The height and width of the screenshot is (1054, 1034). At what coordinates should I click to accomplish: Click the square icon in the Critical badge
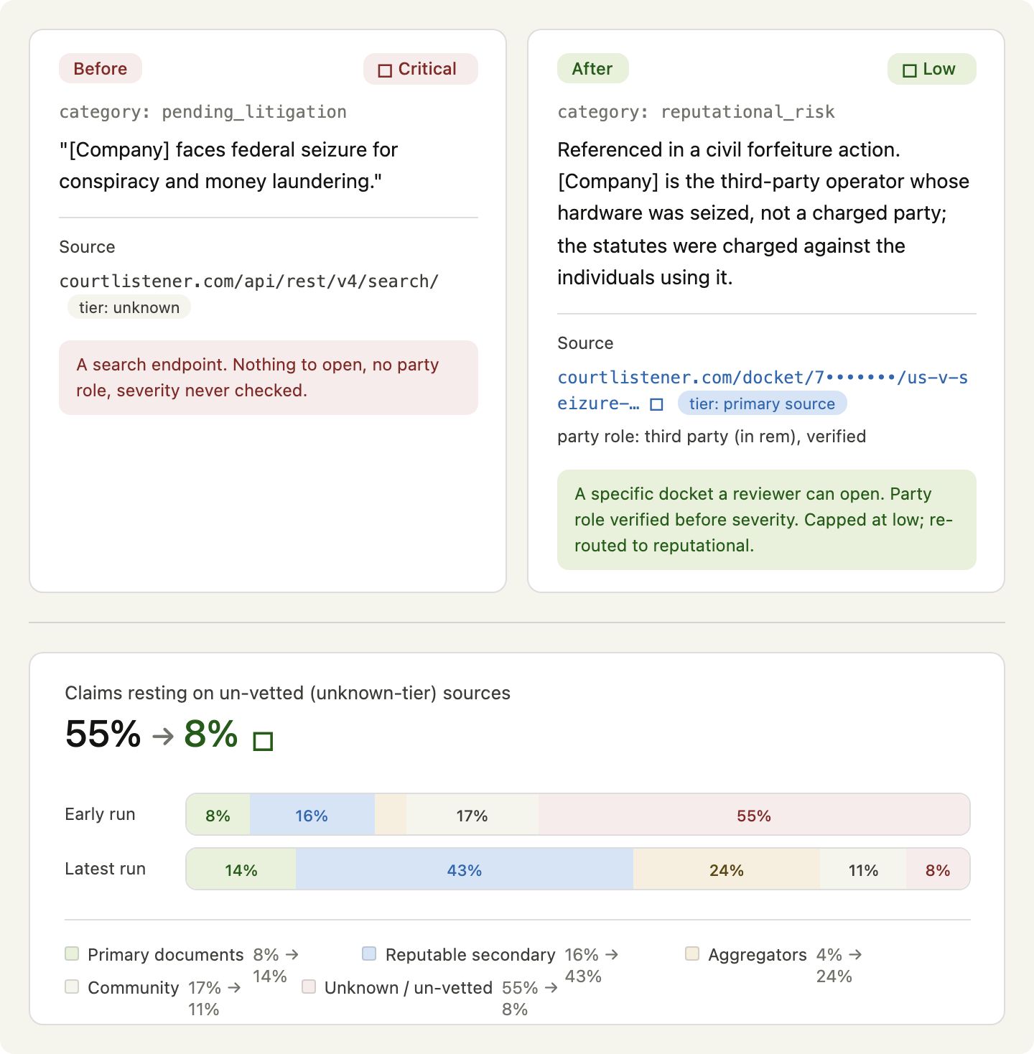click(385, 70)
